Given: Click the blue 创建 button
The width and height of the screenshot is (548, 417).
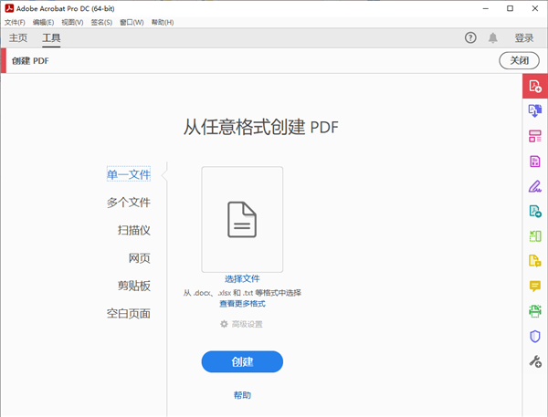Looking at the screenshot, I should click(x=242, y=362).
